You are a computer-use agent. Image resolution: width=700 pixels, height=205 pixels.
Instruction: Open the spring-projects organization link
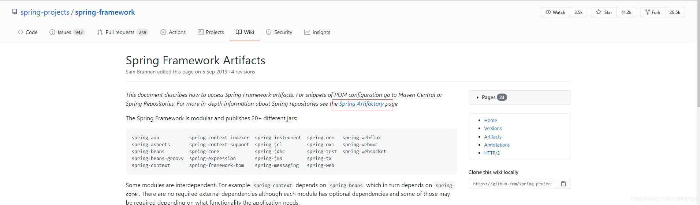point(45,12)
